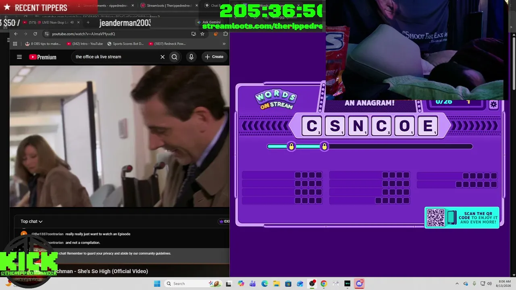This screenshot has height=290, width=516.
Task: Click the Windows taskbar Search box
Action: click(193, 284)
